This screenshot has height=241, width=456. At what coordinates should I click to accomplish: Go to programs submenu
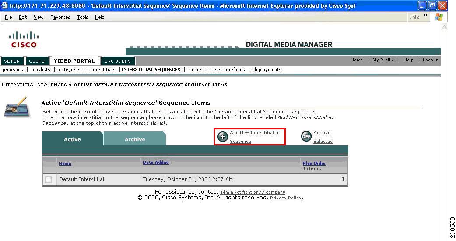coord(13,70)
